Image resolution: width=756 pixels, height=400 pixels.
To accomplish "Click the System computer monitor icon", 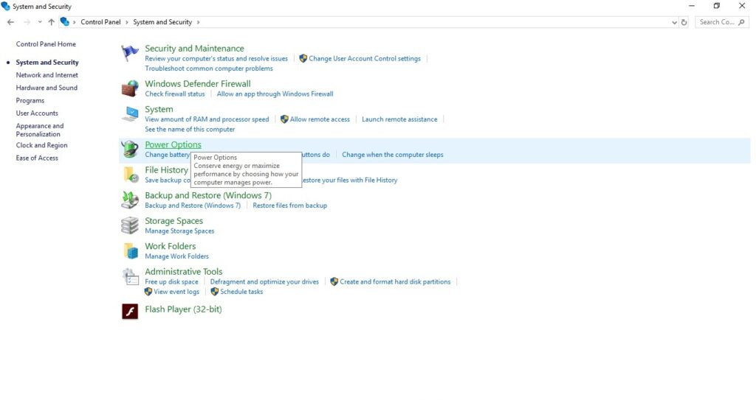I will [x=130, y=114].
